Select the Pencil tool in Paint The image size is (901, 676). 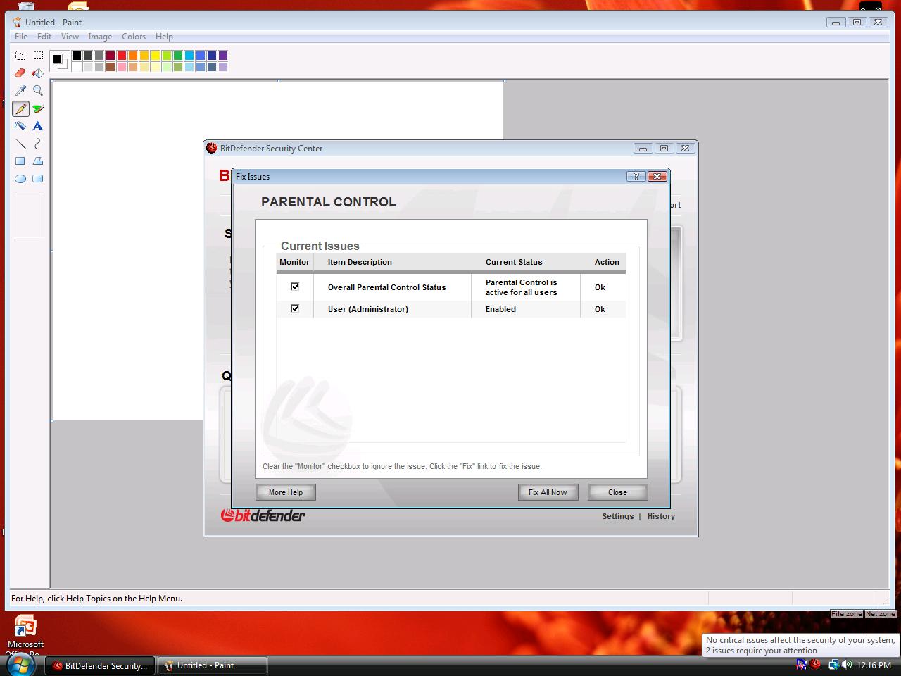click(x=20, y=108)
